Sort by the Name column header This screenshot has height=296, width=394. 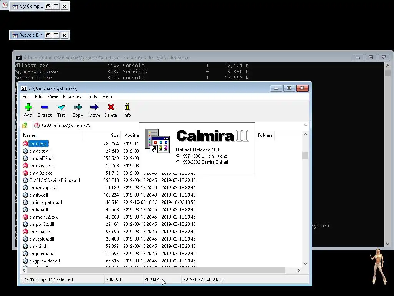click(x=52, y=135)
